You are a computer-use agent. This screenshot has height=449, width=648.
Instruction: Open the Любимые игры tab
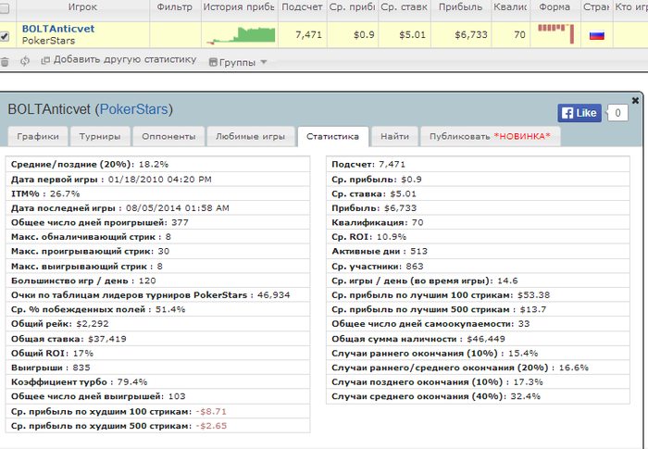[251, 136]
